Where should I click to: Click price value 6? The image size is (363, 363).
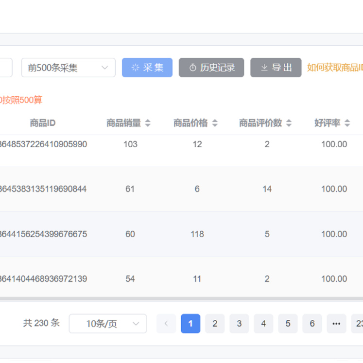197,189
